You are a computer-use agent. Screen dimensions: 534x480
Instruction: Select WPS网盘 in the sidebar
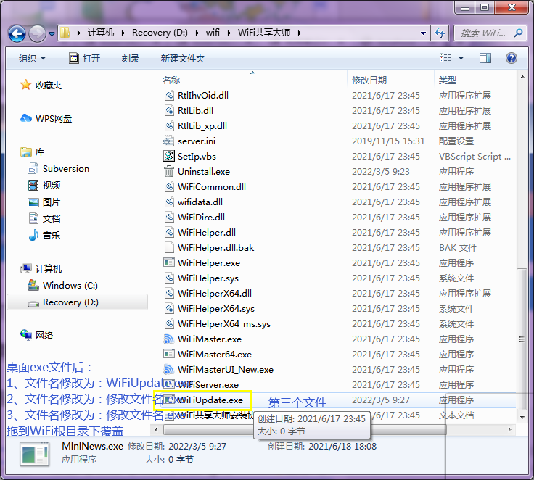click(x=46, y=118)
